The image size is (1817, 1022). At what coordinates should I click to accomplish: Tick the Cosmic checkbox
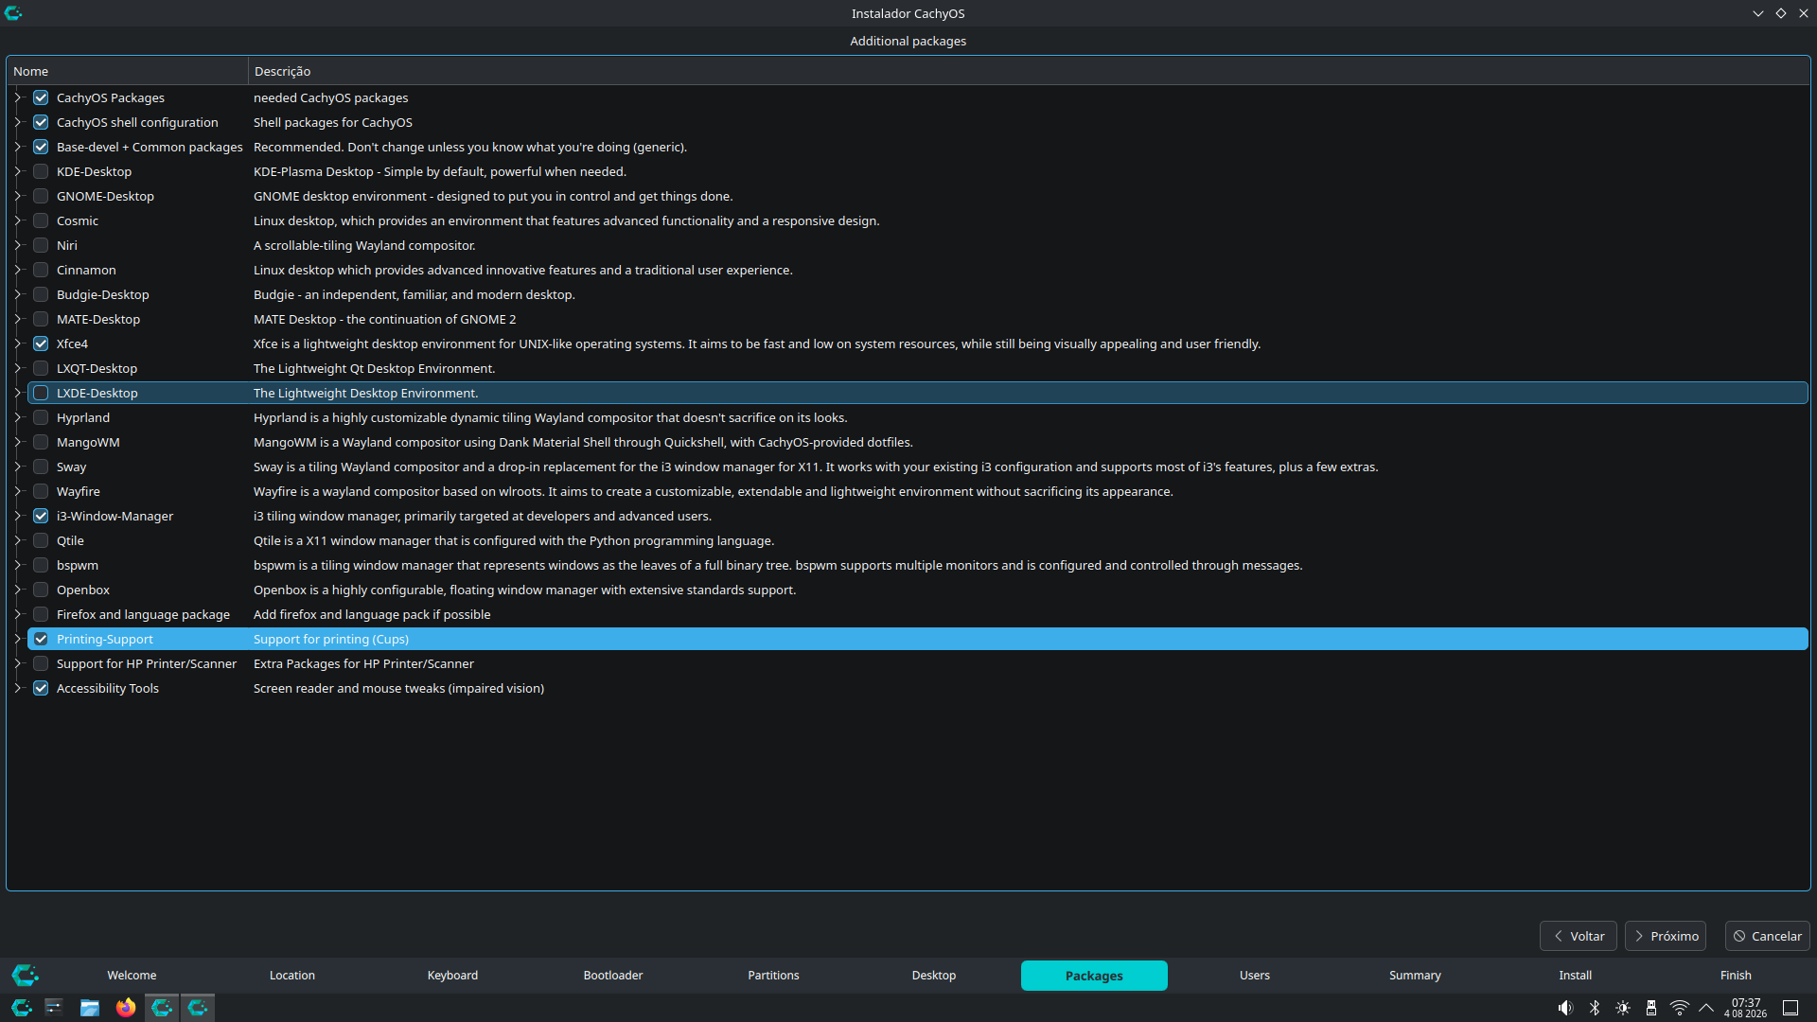[41, 220]
